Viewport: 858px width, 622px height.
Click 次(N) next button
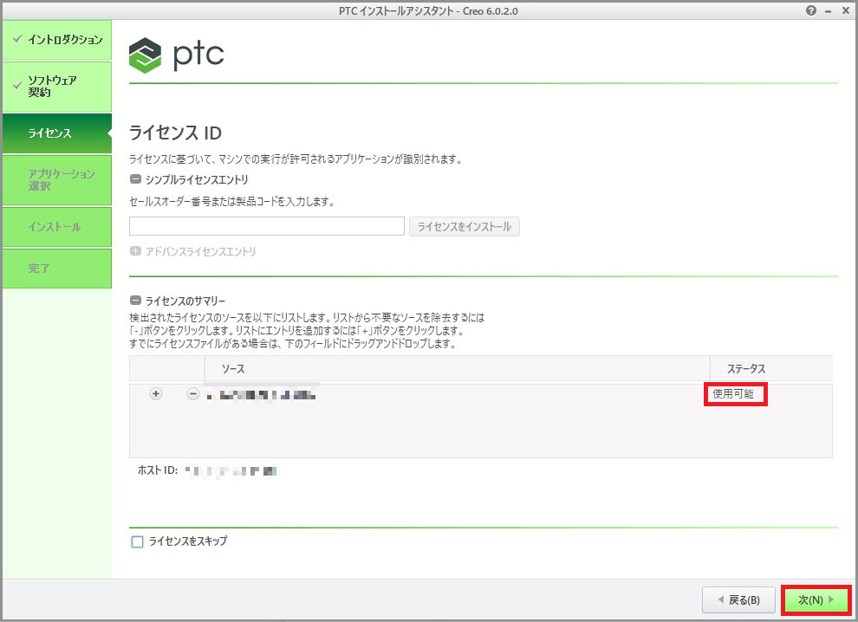pos(816,600)
